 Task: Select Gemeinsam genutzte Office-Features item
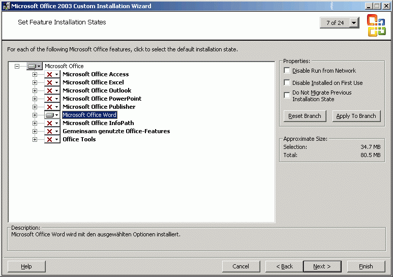point(116,131)
